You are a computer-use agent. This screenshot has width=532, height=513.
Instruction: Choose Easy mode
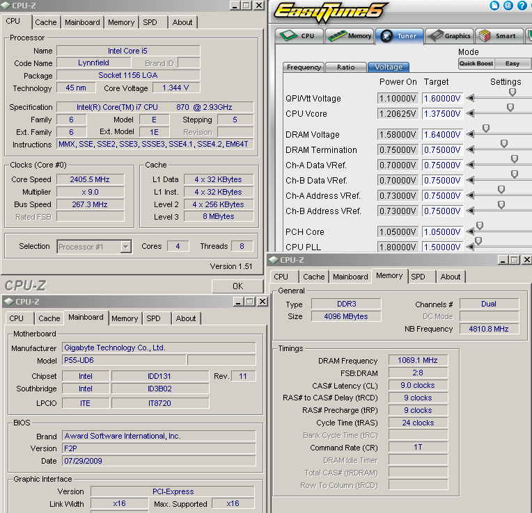point(512,63)
